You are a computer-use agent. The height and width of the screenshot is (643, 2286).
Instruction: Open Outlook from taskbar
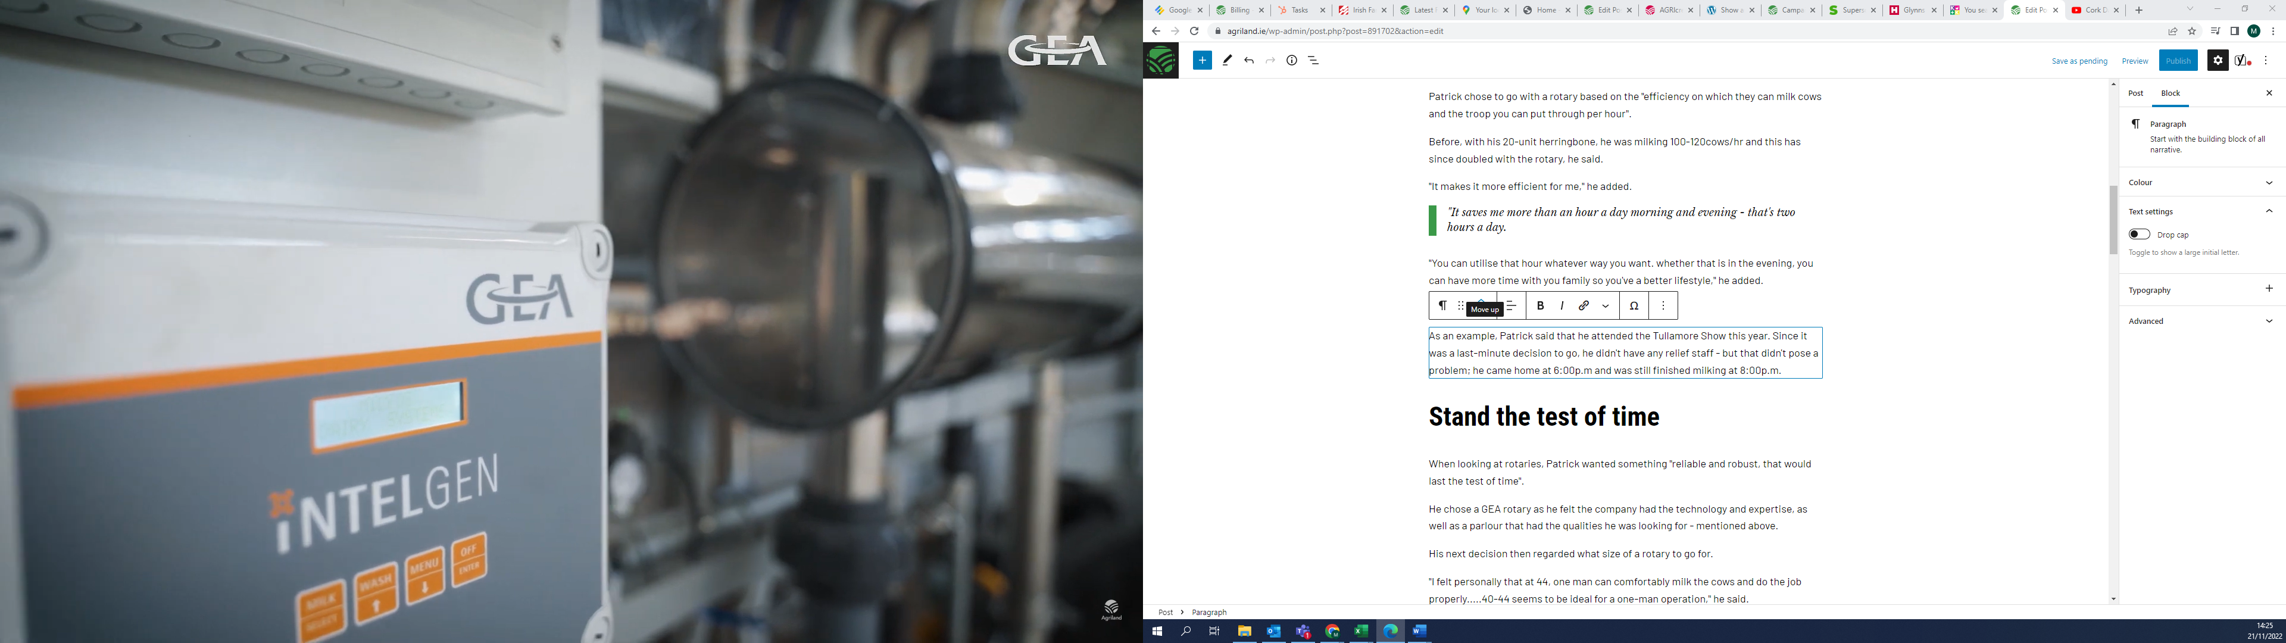click(x=1273, y=632)
